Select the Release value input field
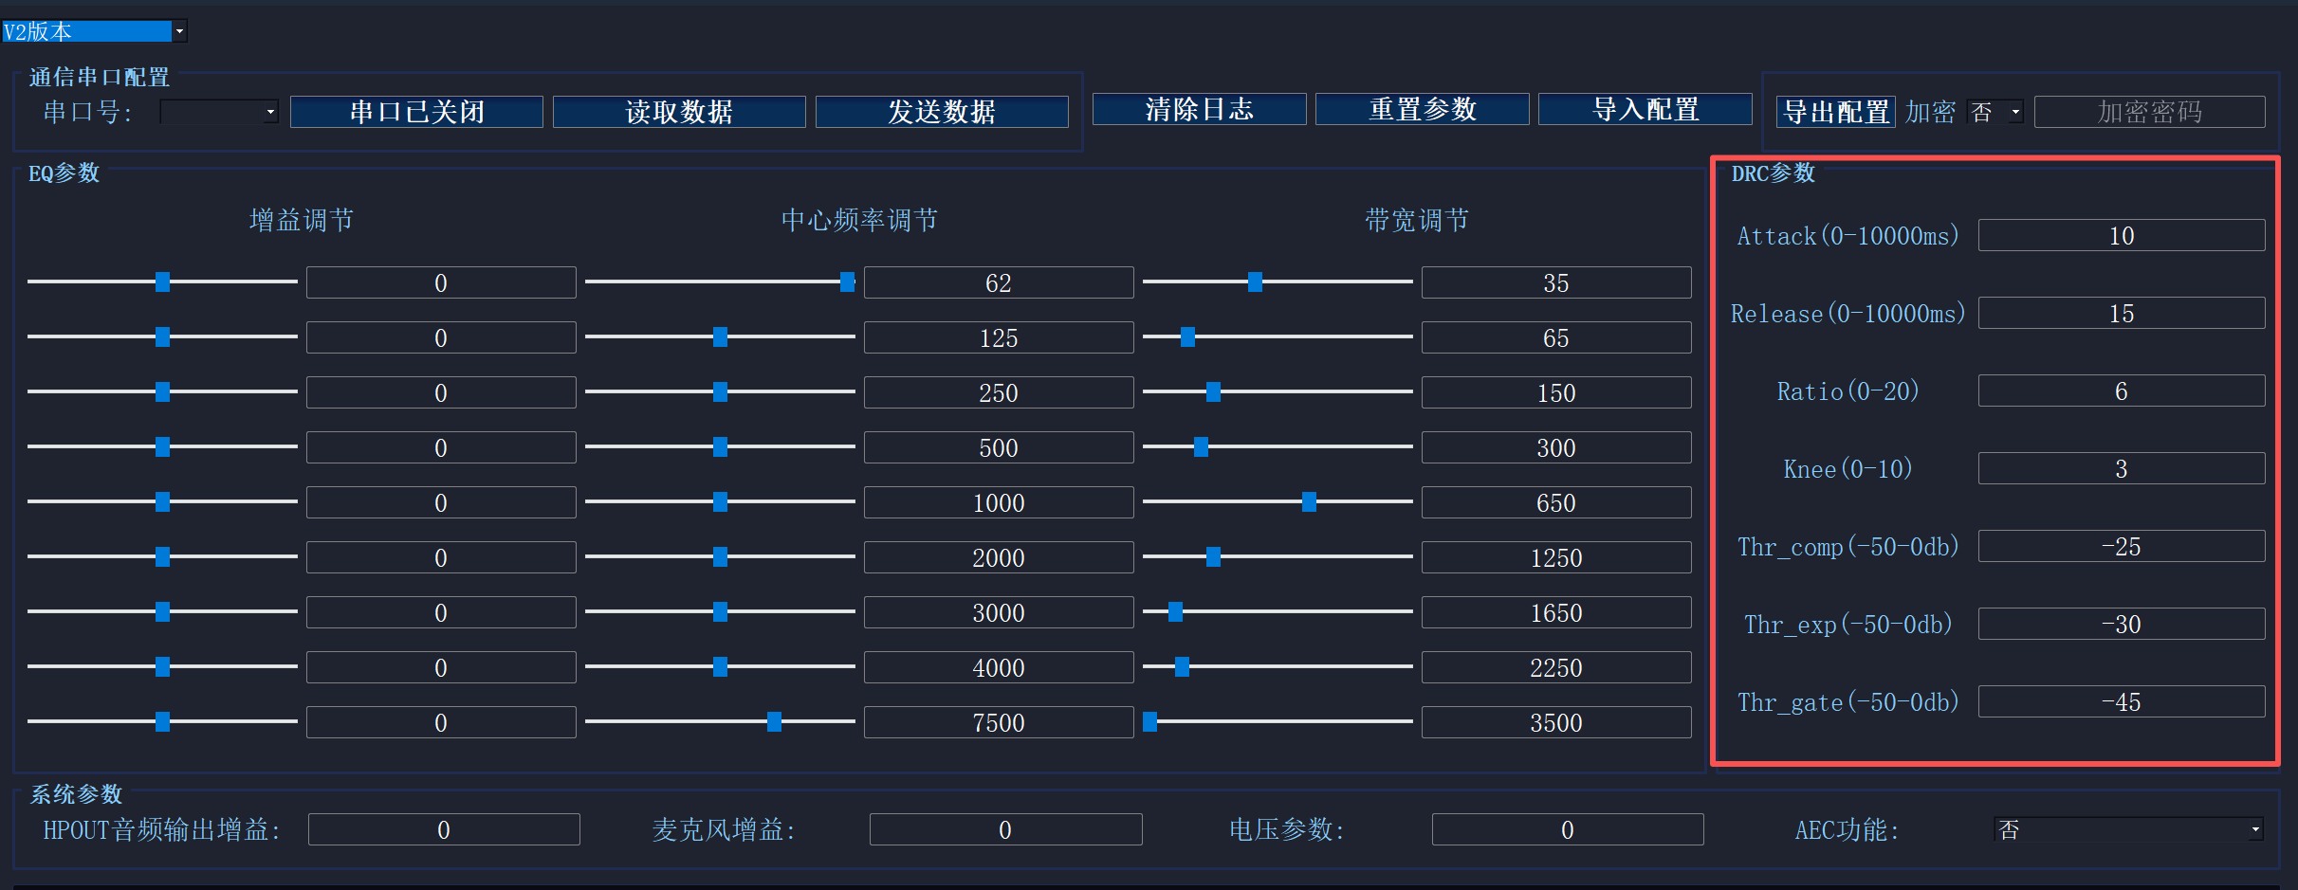2298x890 pixels. 2122,313
